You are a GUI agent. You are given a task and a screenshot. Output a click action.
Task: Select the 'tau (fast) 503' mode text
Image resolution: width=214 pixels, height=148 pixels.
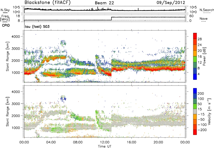click(37, 26)
